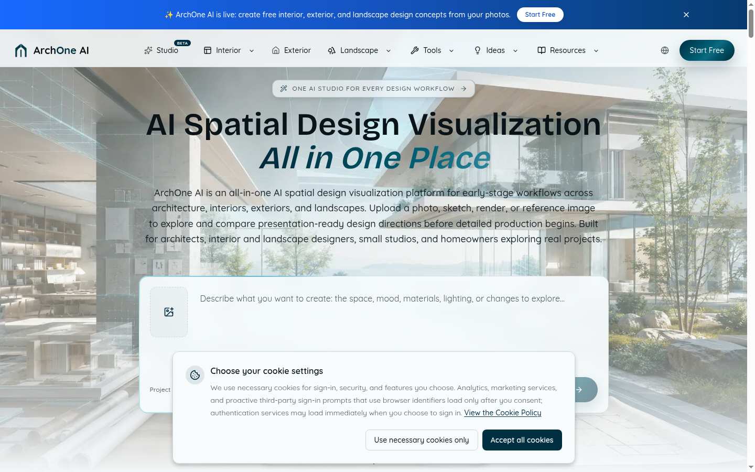Click the Start Free button in the navbar
This screenshot has height=472, width=755.
coord(707,50)
